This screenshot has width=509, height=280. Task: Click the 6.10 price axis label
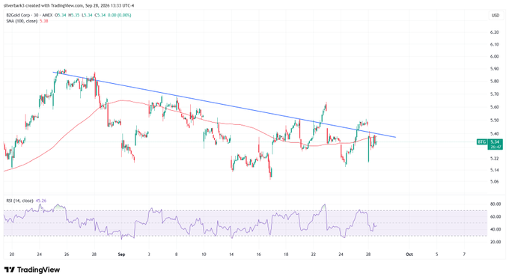[494, 44]
